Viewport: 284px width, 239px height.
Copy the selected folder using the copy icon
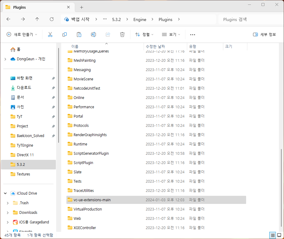pyautogui.click(x=64, y=34)
